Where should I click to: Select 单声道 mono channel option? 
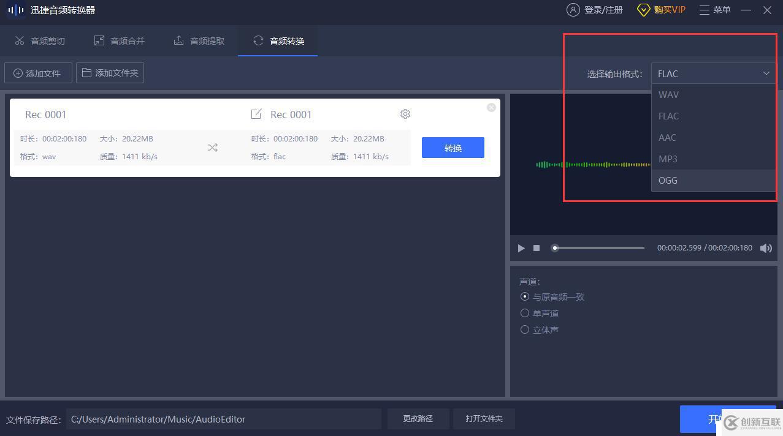coord(540,314)
